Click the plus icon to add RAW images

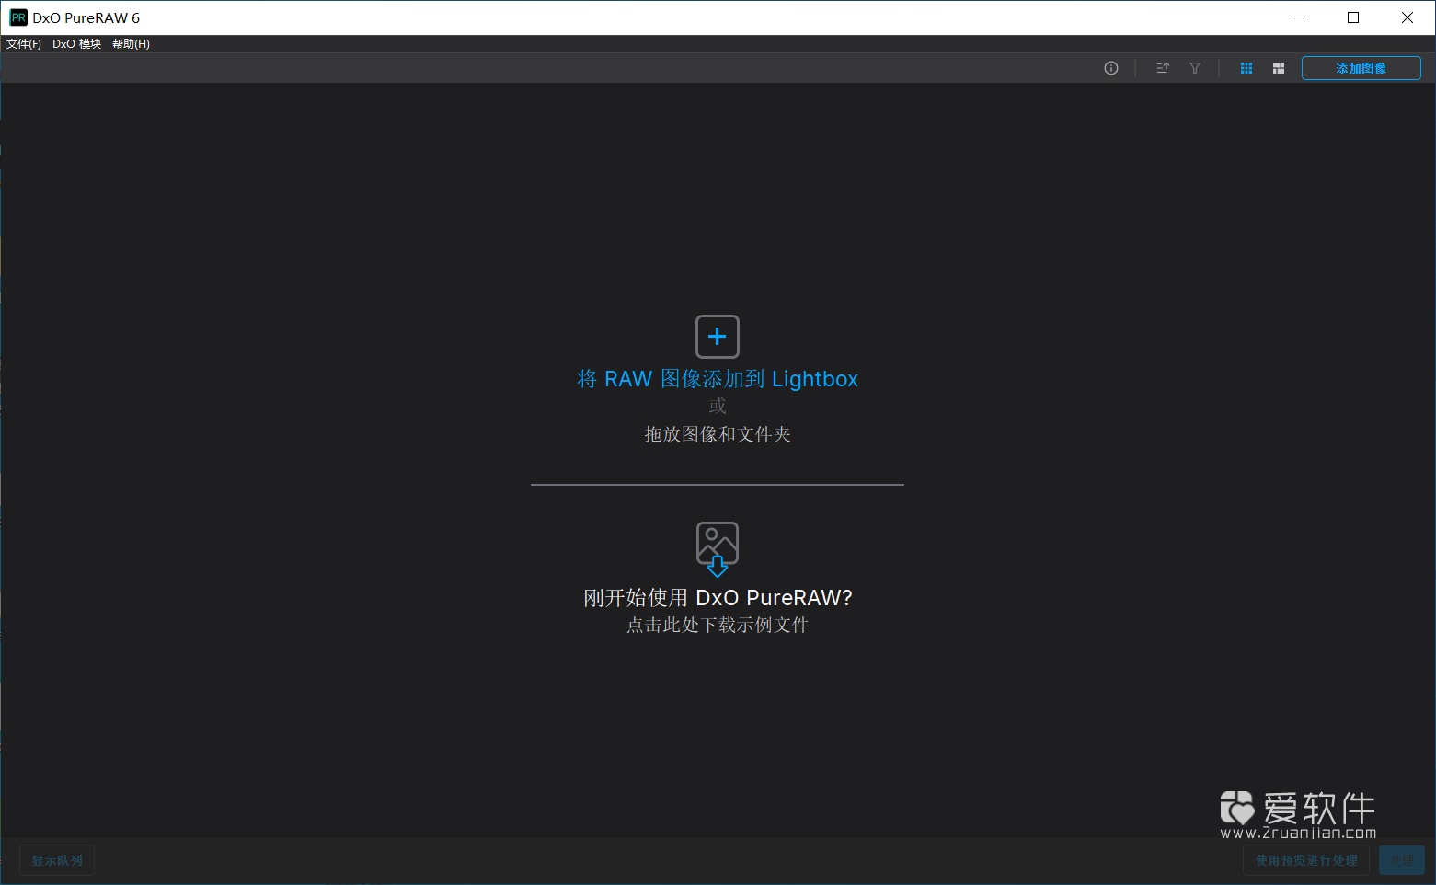[x=718, y=337]
